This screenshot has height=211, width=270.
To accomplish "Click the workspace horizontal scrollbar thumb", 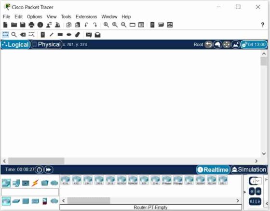I will (36, 161).
